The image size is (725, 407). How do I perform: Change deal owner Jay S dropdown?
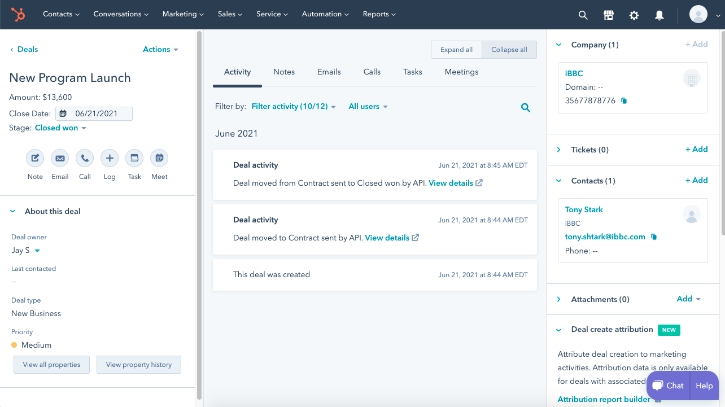(x=26, y=251)
